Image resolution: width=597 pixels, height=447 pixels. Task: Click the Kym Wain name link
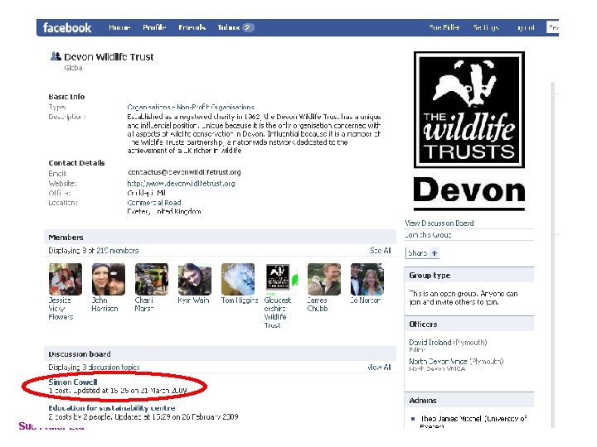tap(193, 300)
